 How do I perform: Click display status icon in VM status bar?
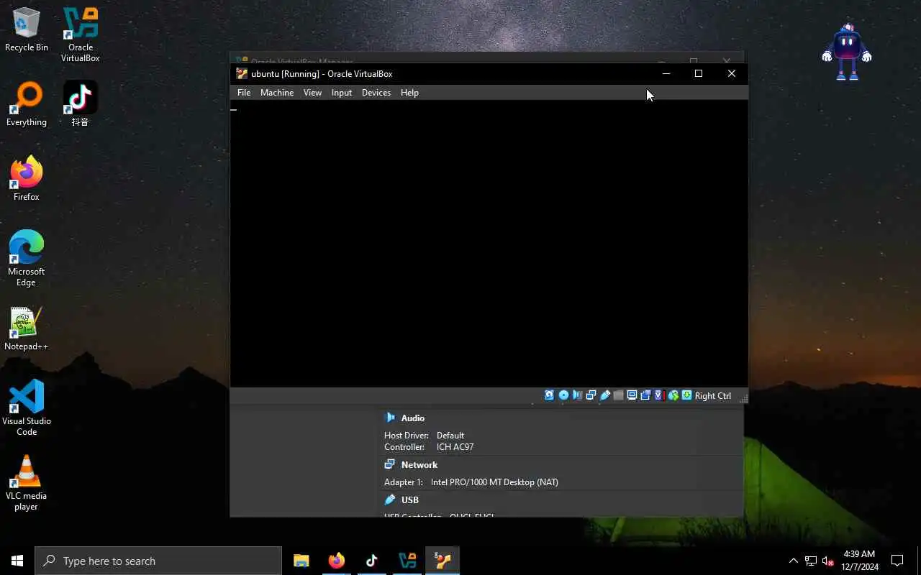pyautogui.click(x=632, y=395)
